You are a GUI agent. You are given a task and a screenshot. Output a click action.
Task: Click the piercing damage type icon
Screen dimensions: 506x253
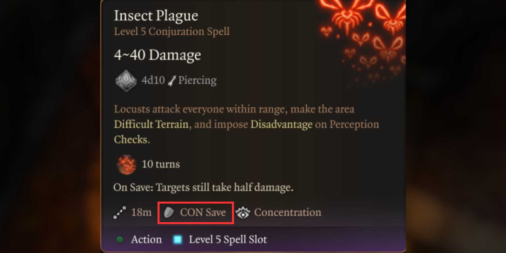pos(172,81)
